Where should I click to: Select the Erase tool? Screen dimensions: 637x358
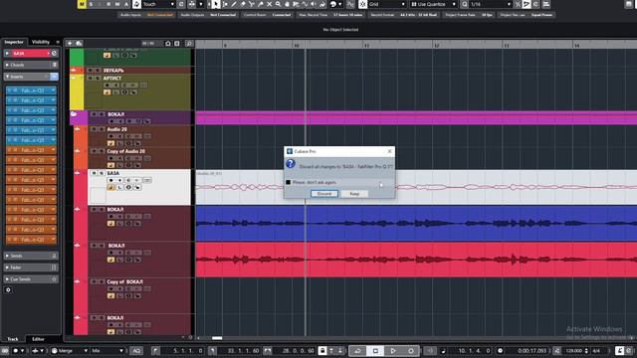(x=243, y=4)
